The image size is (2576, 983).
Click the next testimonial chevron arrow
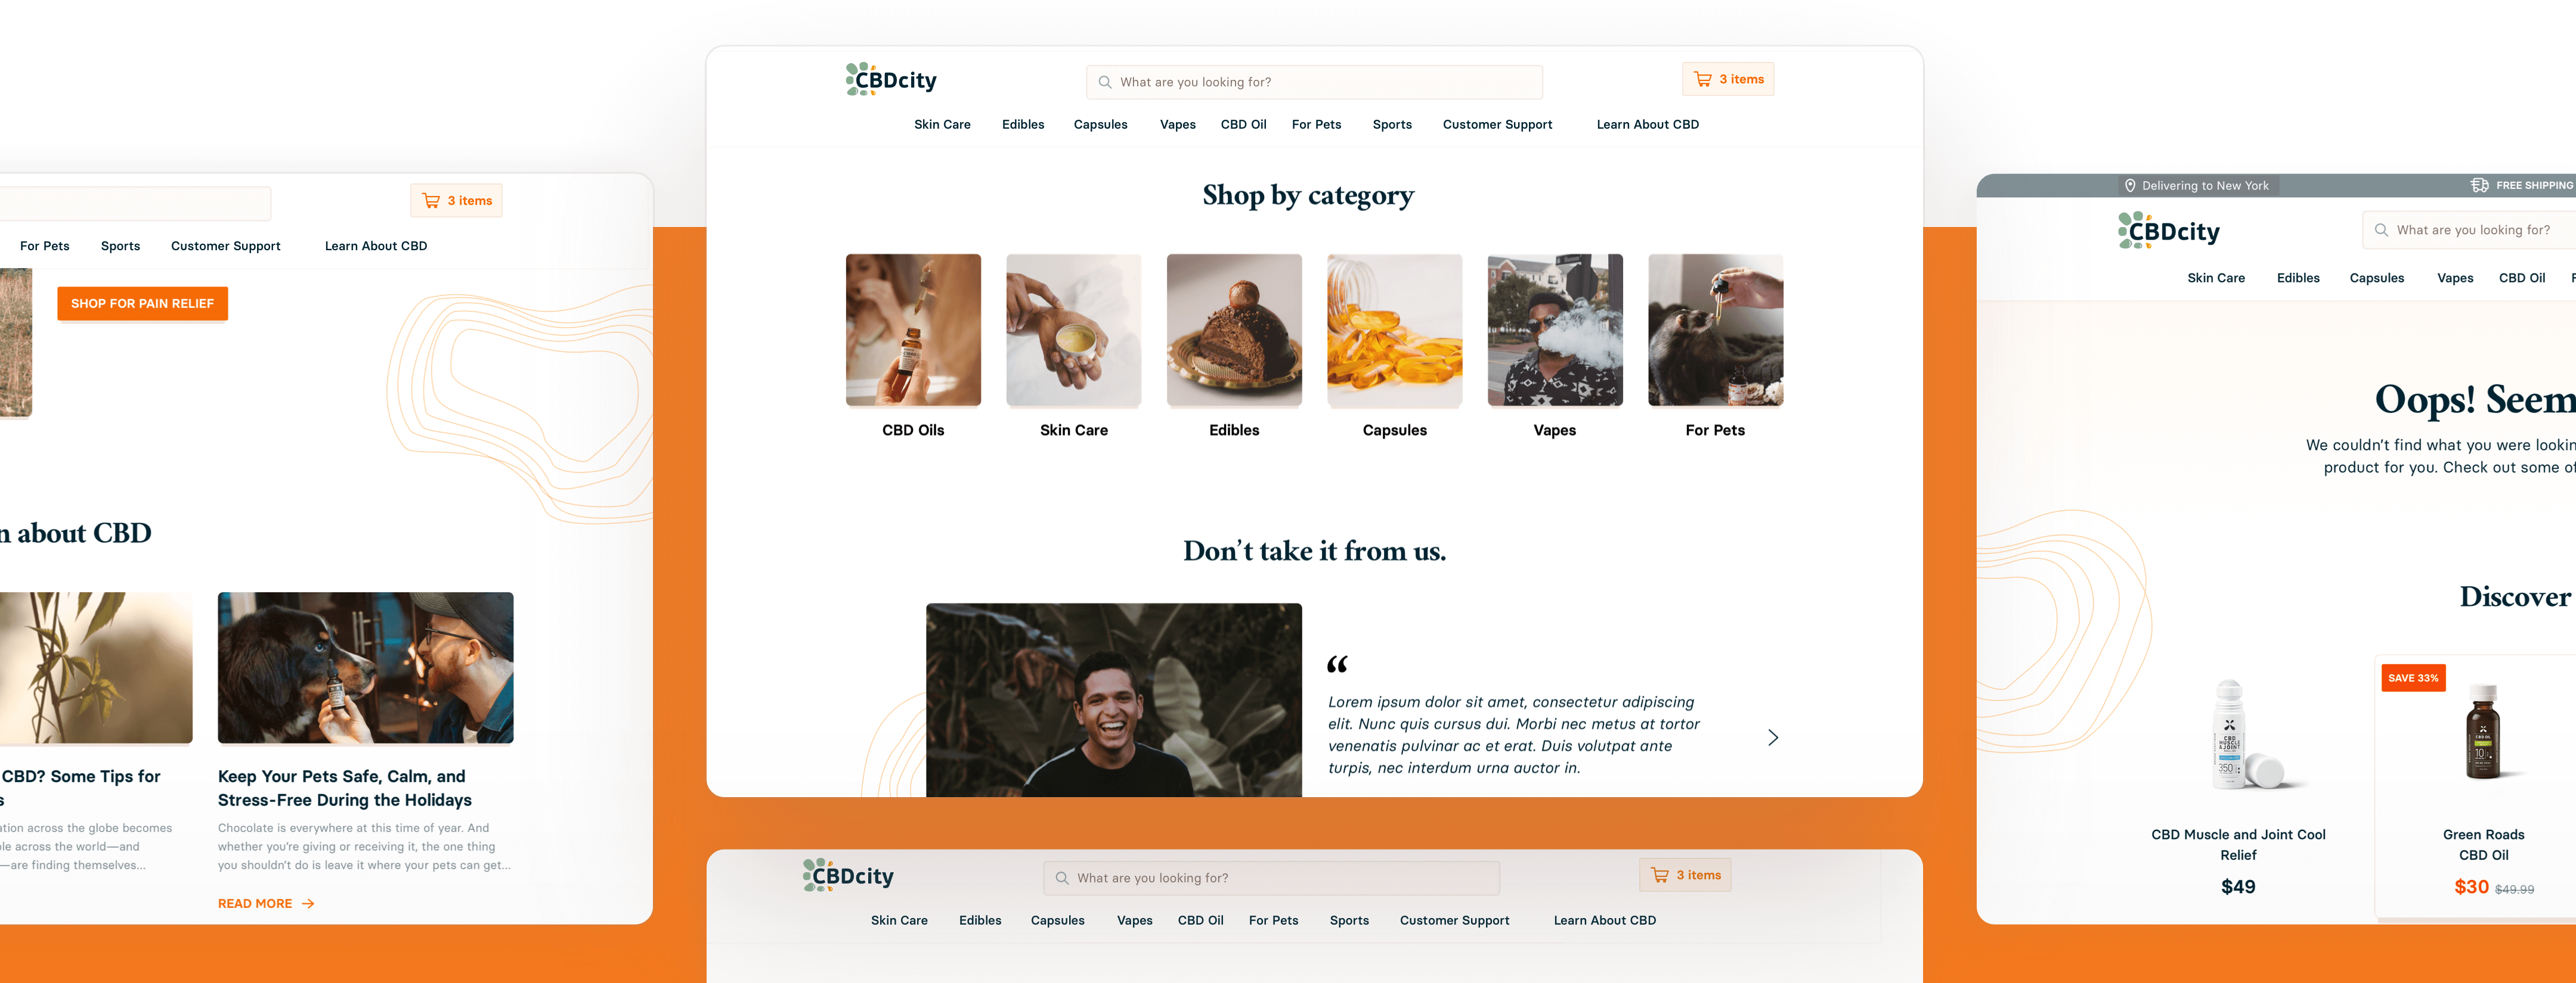(1773, 738)
